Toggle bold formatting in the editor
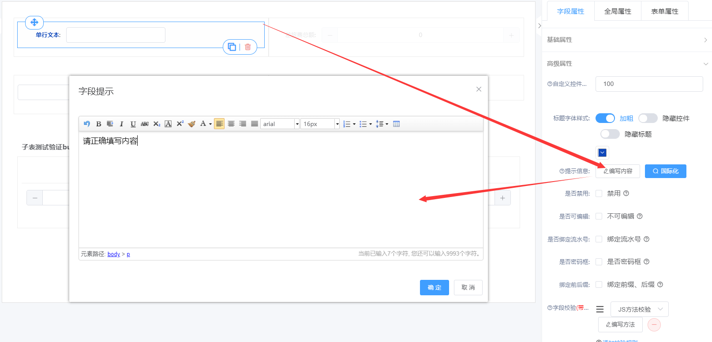The image size is (712, 342). point(98,124)
